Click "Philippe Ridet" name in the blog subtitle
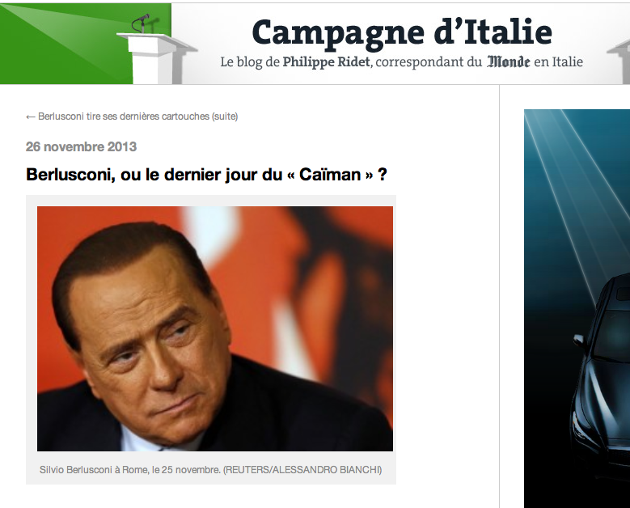The height and width of the screenshot is (508, 630). [326, 62]
